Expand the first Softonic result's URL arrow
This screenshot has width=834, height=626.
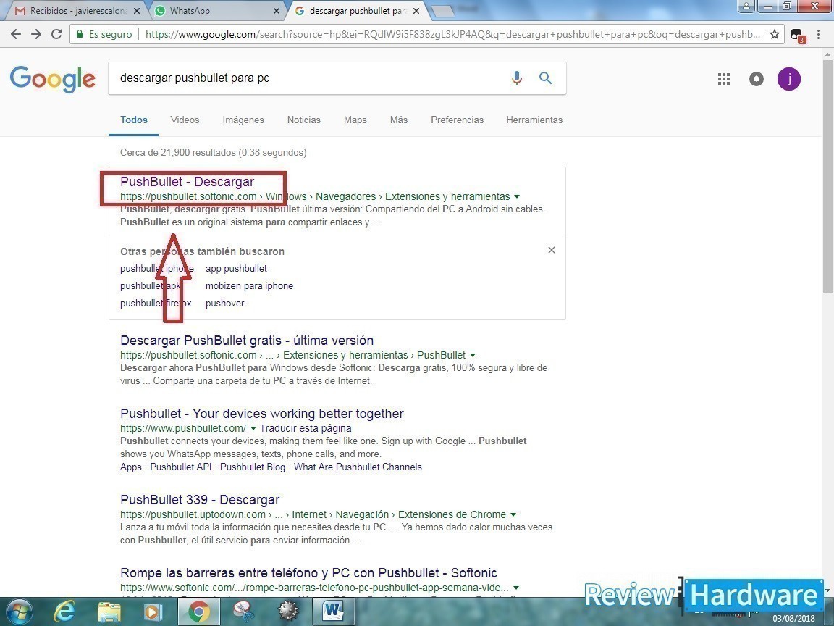[517, 197]
